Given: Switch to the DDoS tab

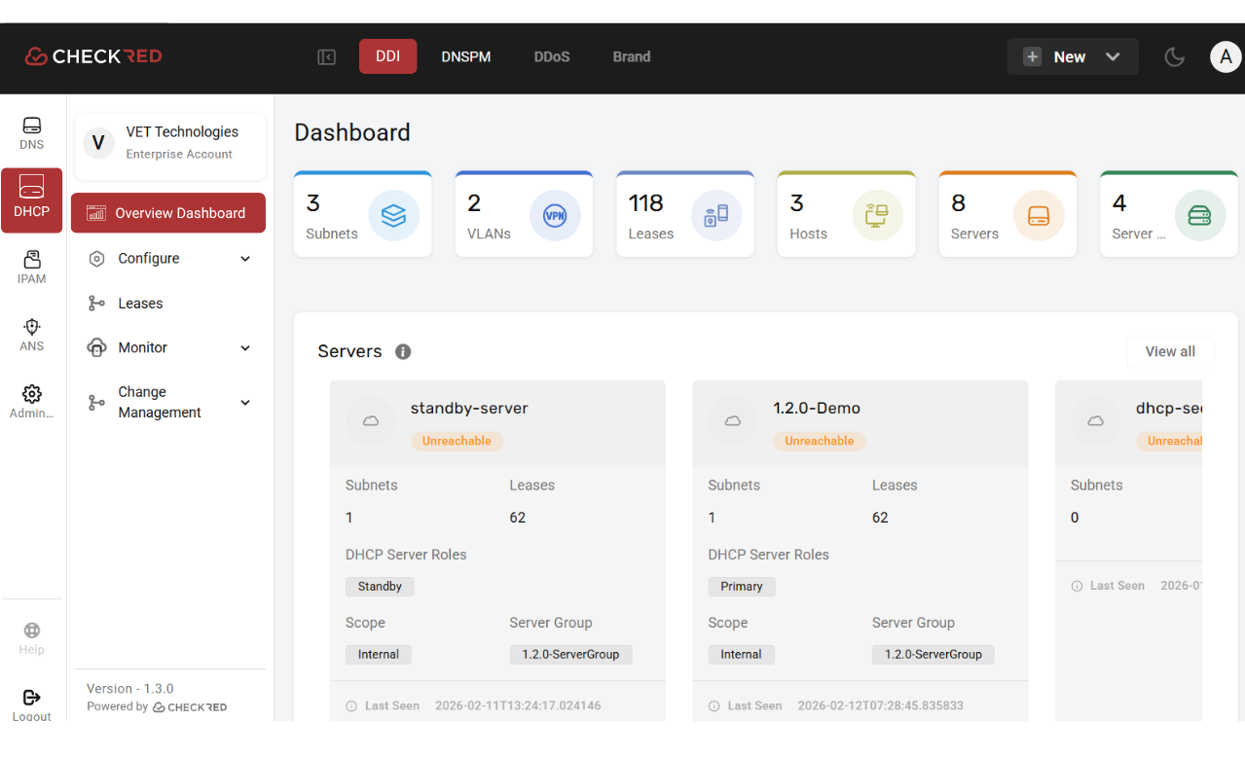Looking at the screenshot, I should point(551,56).
